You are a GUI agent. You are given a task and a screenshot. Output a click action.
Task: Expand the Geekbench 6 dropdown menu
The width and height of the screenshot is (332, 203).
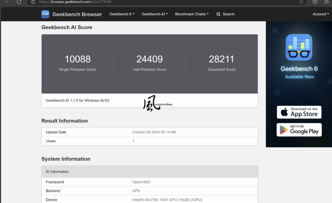coord(122,14)
